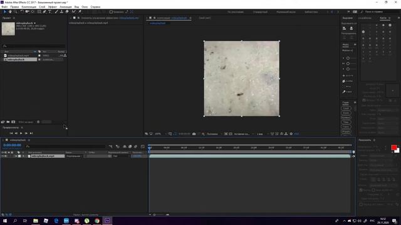Select videoplayback.mp4 item in Project panel
This screenshot has width=401, height=225.
click(18, 56)
